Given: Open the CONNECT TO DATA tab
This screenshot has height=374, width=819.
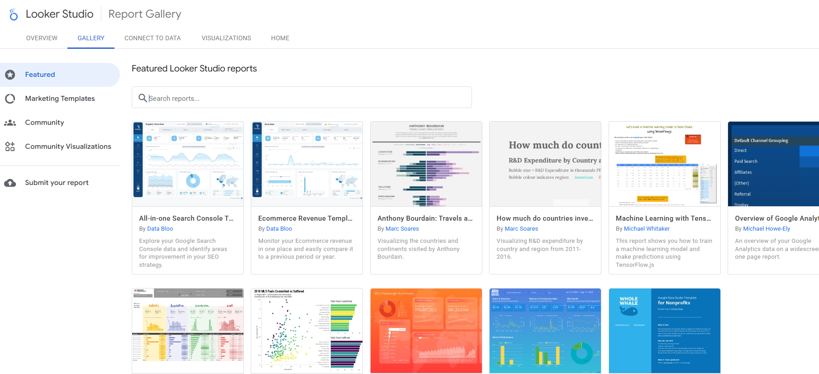Looking at the screenshot, I should coord(152,38).
